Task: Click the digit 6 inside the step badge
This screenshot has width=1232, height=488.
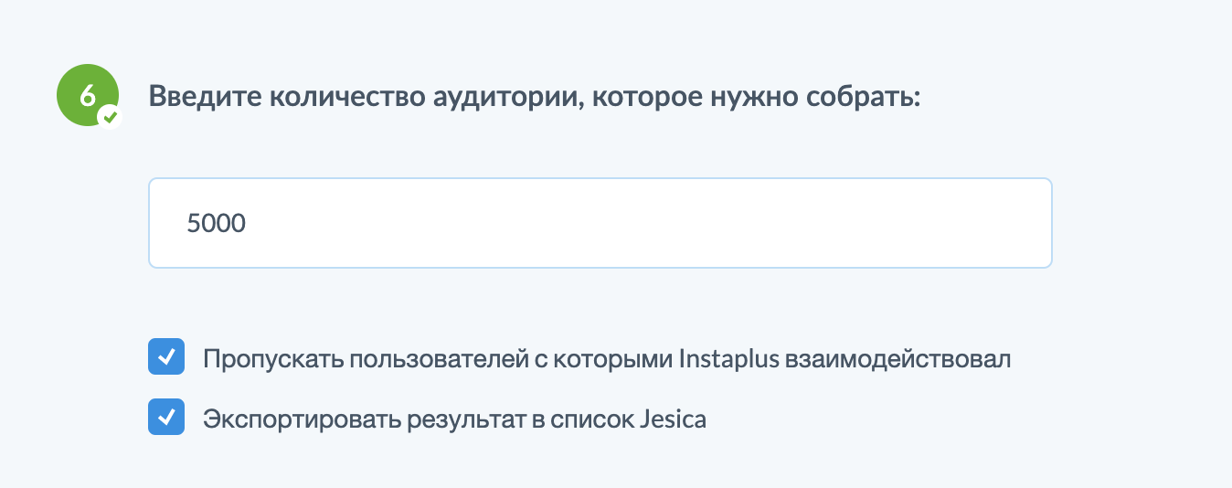Action: (x=88, y=94)
